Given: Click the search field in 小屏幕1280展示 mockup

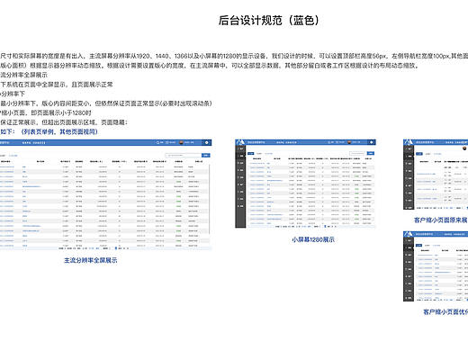Looking at the screenshot, I should [357, 153].
